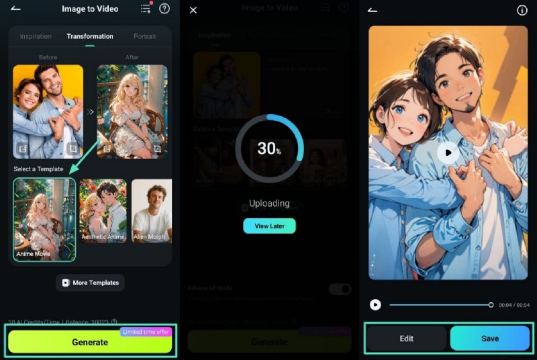Play video using the center overlay button

pyautogui.click(x=448, y=152)
